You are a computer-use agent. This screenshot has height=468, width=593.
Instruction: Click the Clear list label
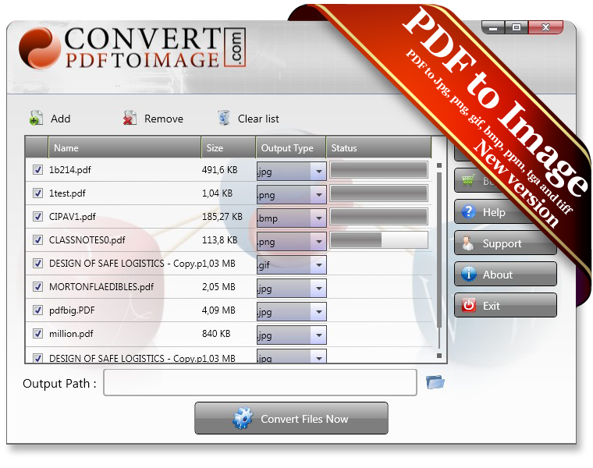(258, 119)
